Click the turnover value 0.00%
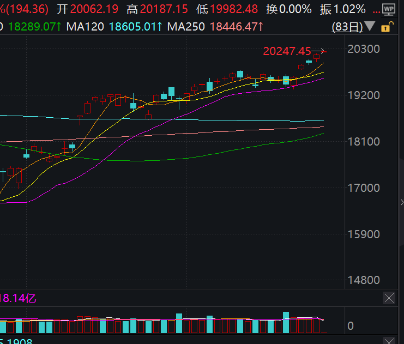Image resolution: width=404 pixels, height=344 pixels. (x=296, y=9)
